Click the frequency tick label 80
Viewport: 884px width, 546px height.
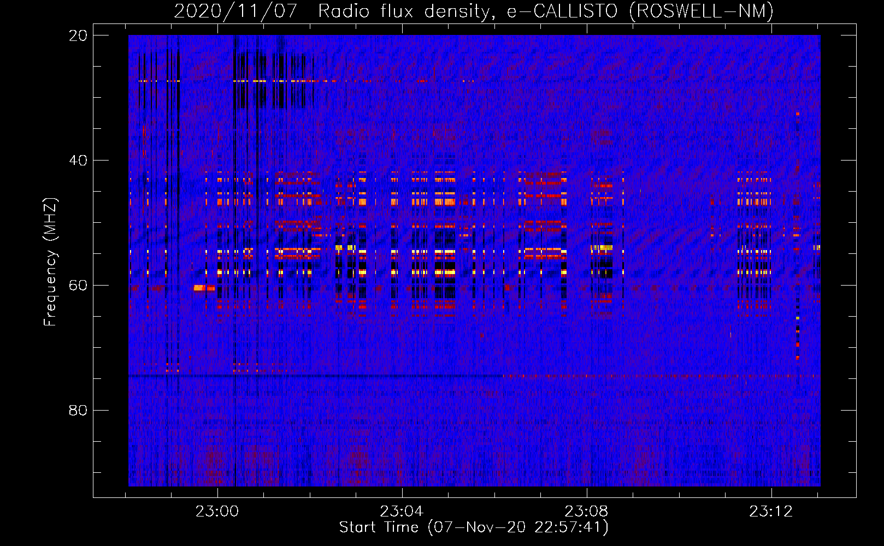point(78,410)
